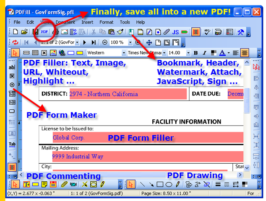This screenshot has height=201, width=266.
Task: Select the Whiteout white rectangle tool
Action: (x=71, y=53)
